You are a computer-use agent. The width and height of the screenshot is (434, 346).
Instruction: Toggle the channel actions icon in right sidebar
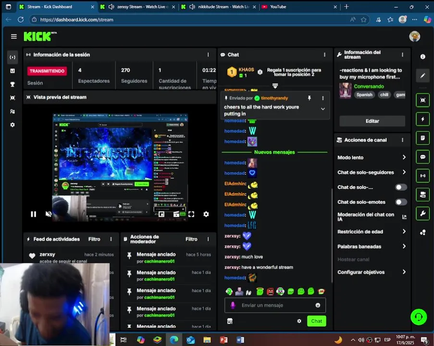tap(422, 195)
